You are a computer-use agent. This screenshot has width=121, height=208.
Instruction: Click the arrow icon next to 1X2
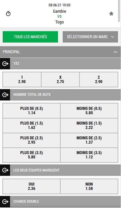pyautogui.click(x=5, y=64)
